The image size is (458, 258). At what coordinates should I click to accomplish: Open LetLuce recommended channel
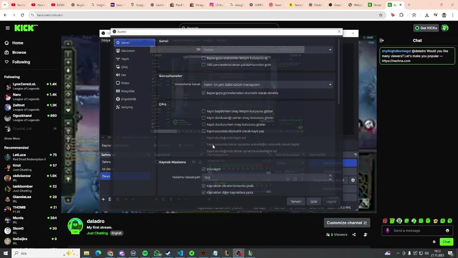coord(30,157)
